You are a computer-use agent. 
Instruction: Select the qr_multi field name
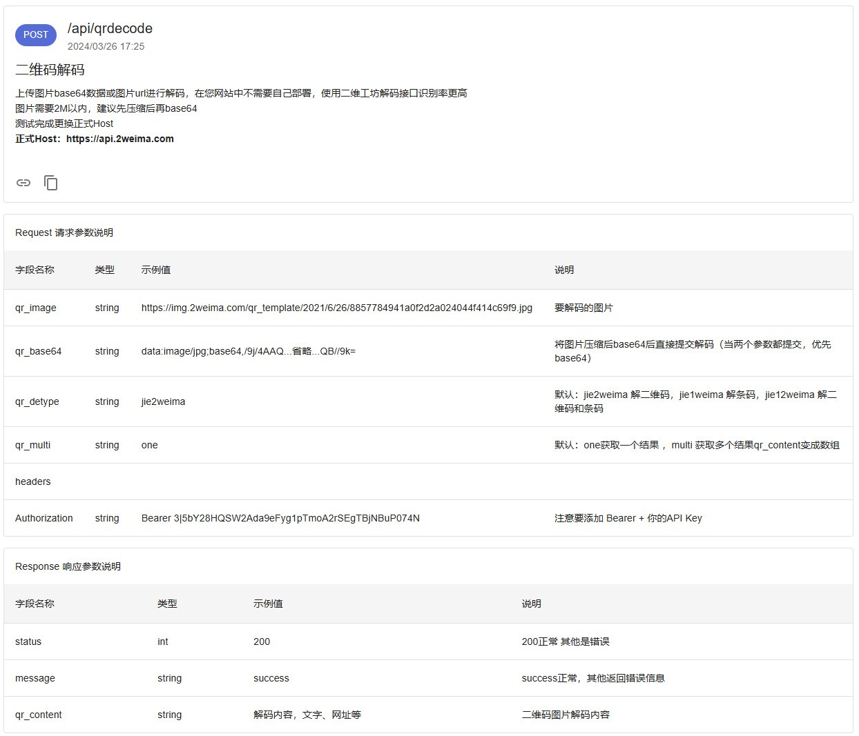coord(32,445)
